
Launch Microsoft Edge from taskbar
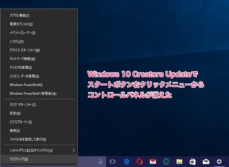click(126, 162)
